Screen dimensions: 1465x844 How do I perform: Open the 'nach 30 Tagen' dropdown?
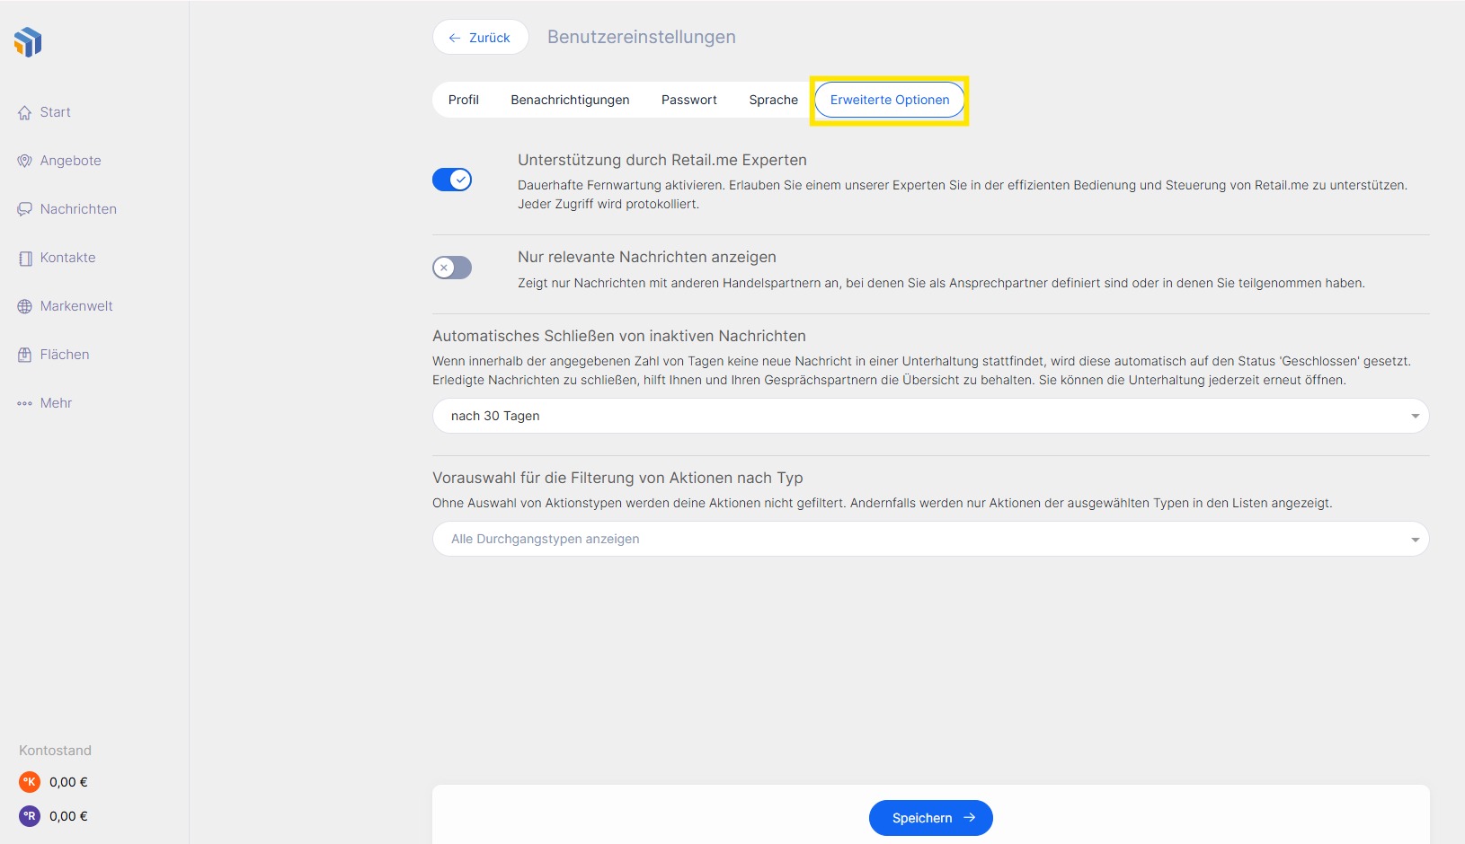[930, 416]
